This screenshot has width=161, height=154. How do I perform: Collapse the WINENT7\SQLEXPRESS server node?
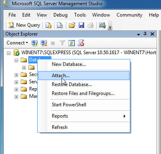coord(8,53)
